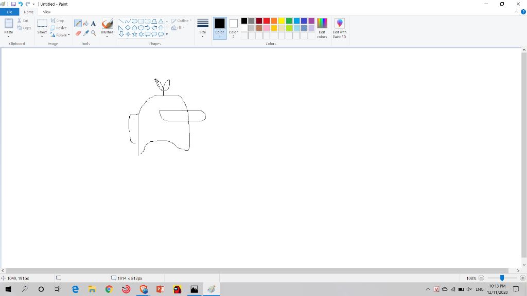Pick the green color swatch
This screenshot has height=296, width=527.
(289, 21)
